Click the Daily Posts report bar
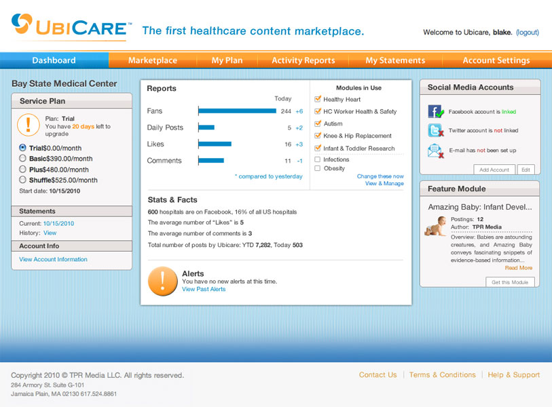 (x=206, y=128)
